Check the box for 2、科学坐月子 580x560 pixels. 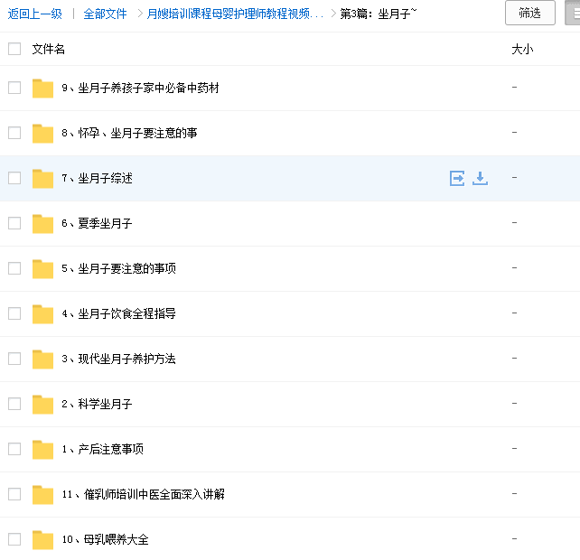[14, 404]
